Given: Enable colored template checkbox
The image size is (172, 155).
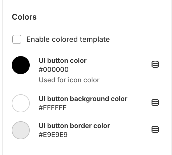Looking at the screenshot, I should (x=17, y=39).
